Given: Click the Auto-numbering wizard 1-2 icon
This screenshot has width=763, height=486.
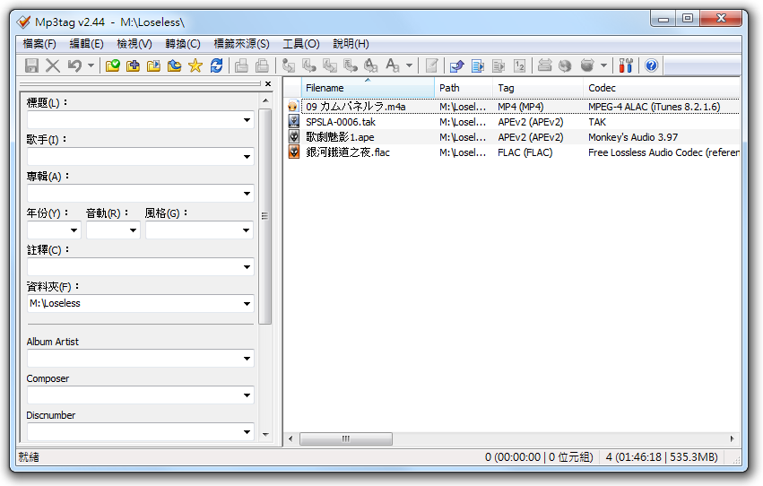Looking at the screenshot, I should [x=519, y=65].
